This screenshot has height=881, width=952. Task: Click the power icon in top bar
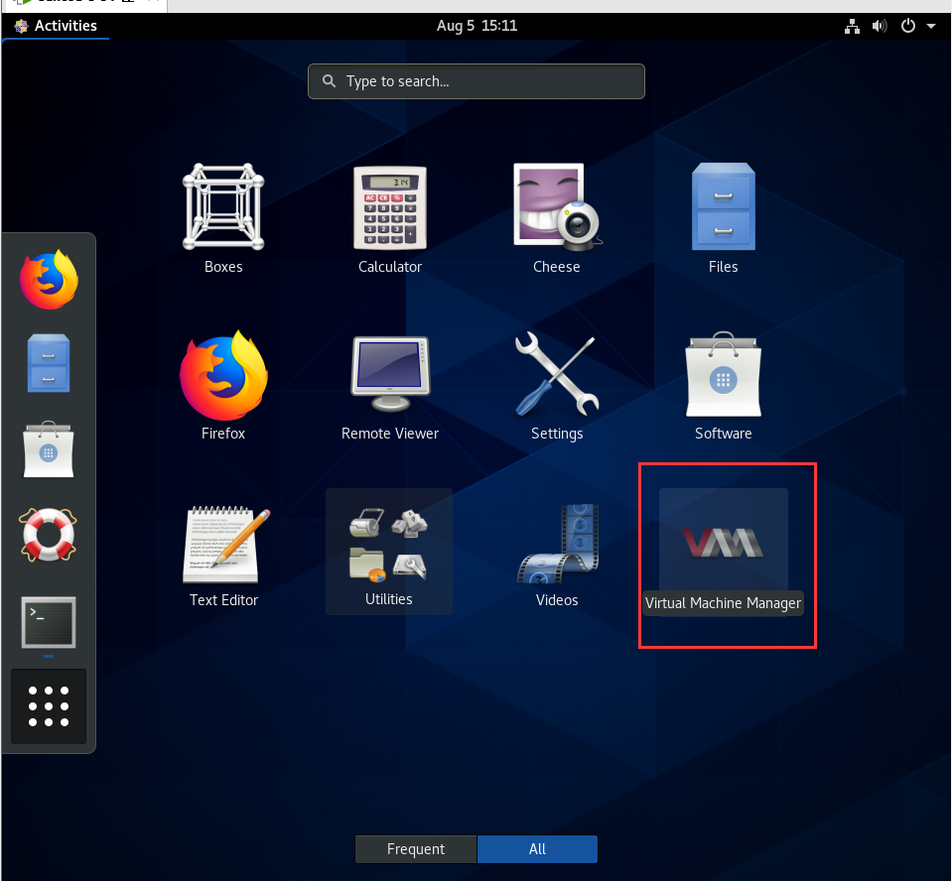907,26
